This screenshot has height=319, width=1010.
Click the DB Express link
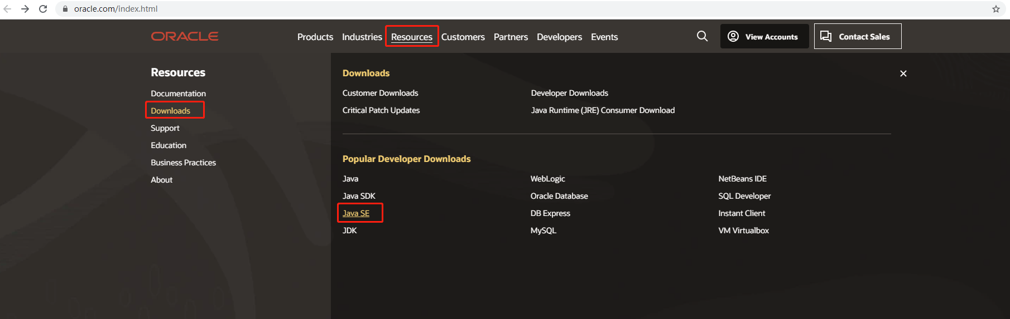(x=550, y=213)
